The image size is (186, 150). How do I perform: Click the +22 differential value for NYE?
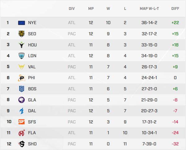coord(175,23)
